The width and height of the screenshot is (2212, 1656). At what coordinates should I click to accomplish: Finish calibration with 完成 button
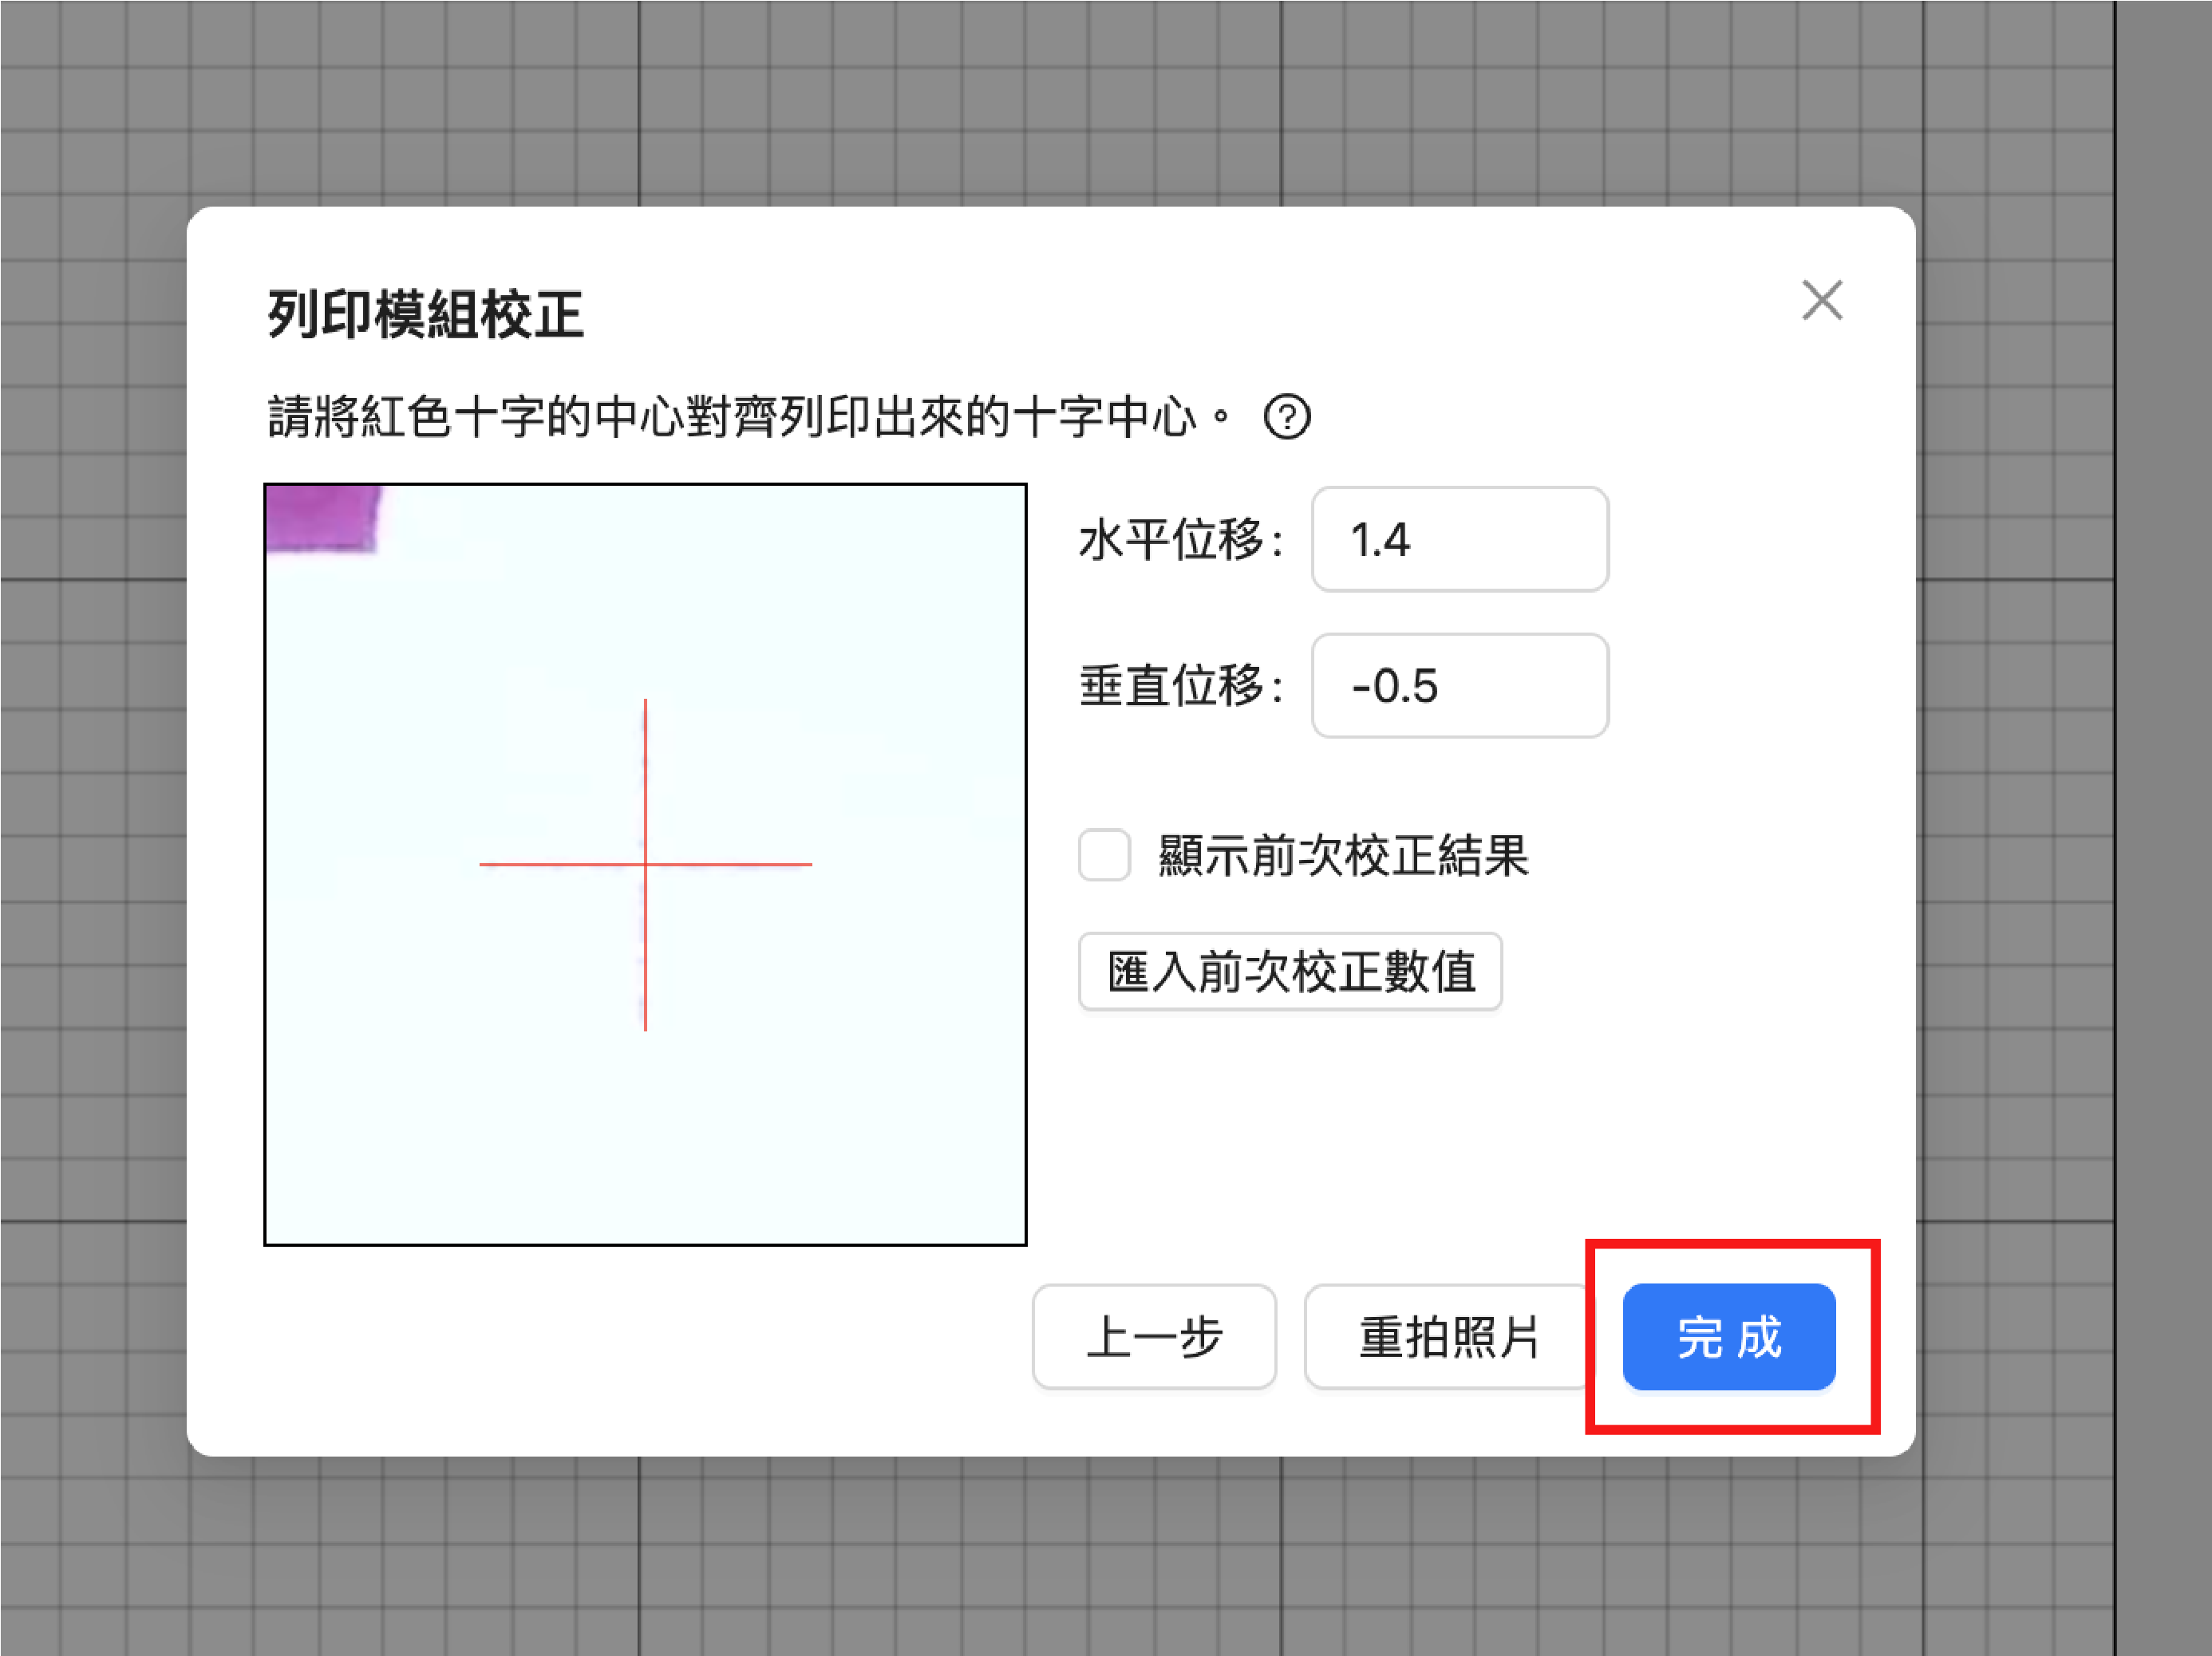(x=1729, y=1337)
